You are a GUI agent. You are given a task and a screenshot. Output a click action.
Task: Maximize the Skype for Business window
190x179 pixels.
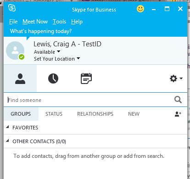(167, 9)
